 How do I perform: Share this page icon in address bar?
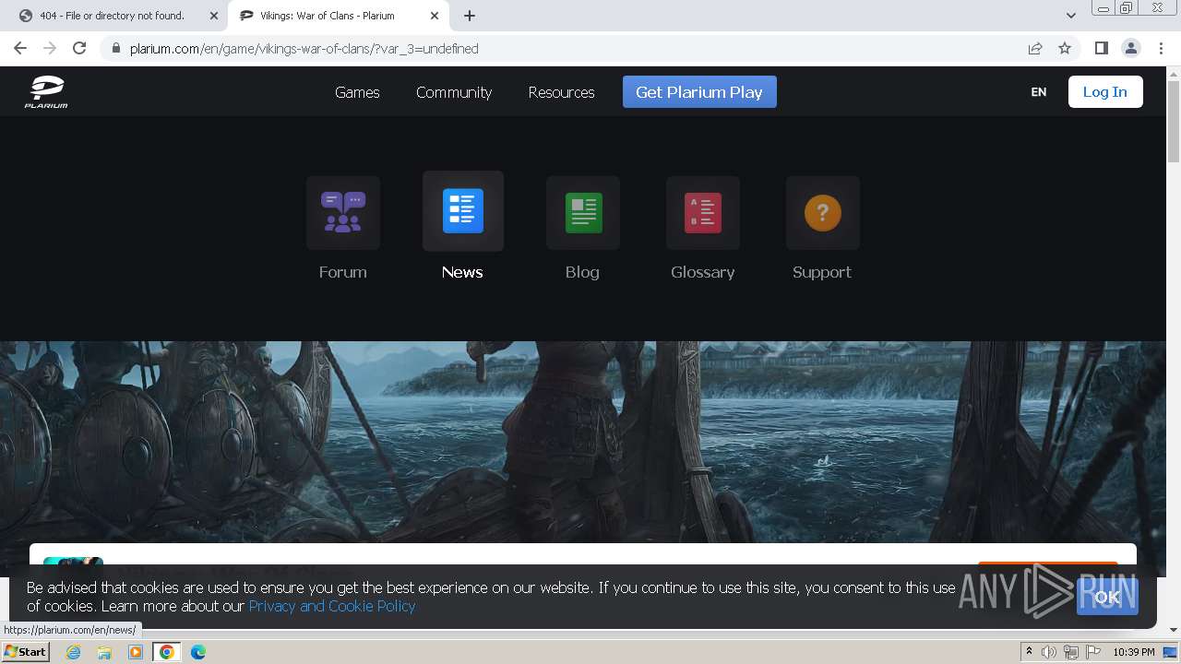pos(1035,48)
